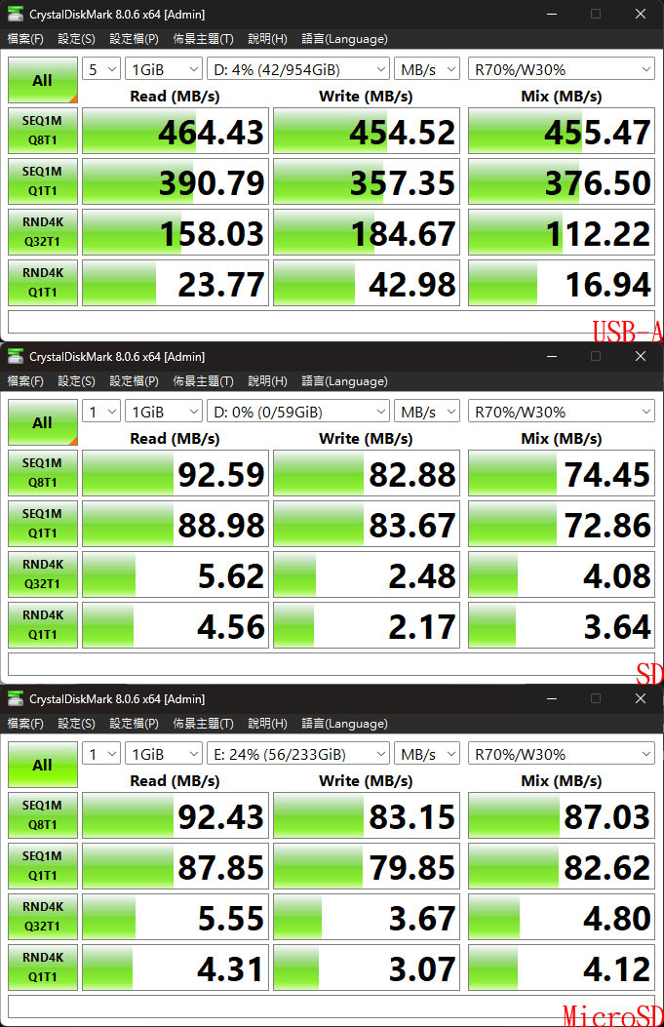
Task: Open test size 1GiB dropdown in USB-A window
Action: coord(164,69)
